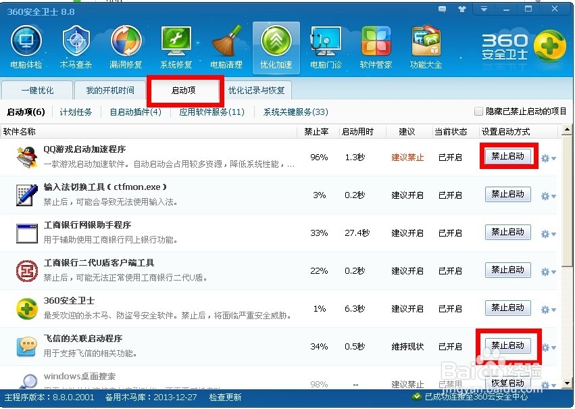Click the 建议禁止 text in QQ游戏 row
The width and height of the screenshot is (575, 409).
tap(407, 158)
